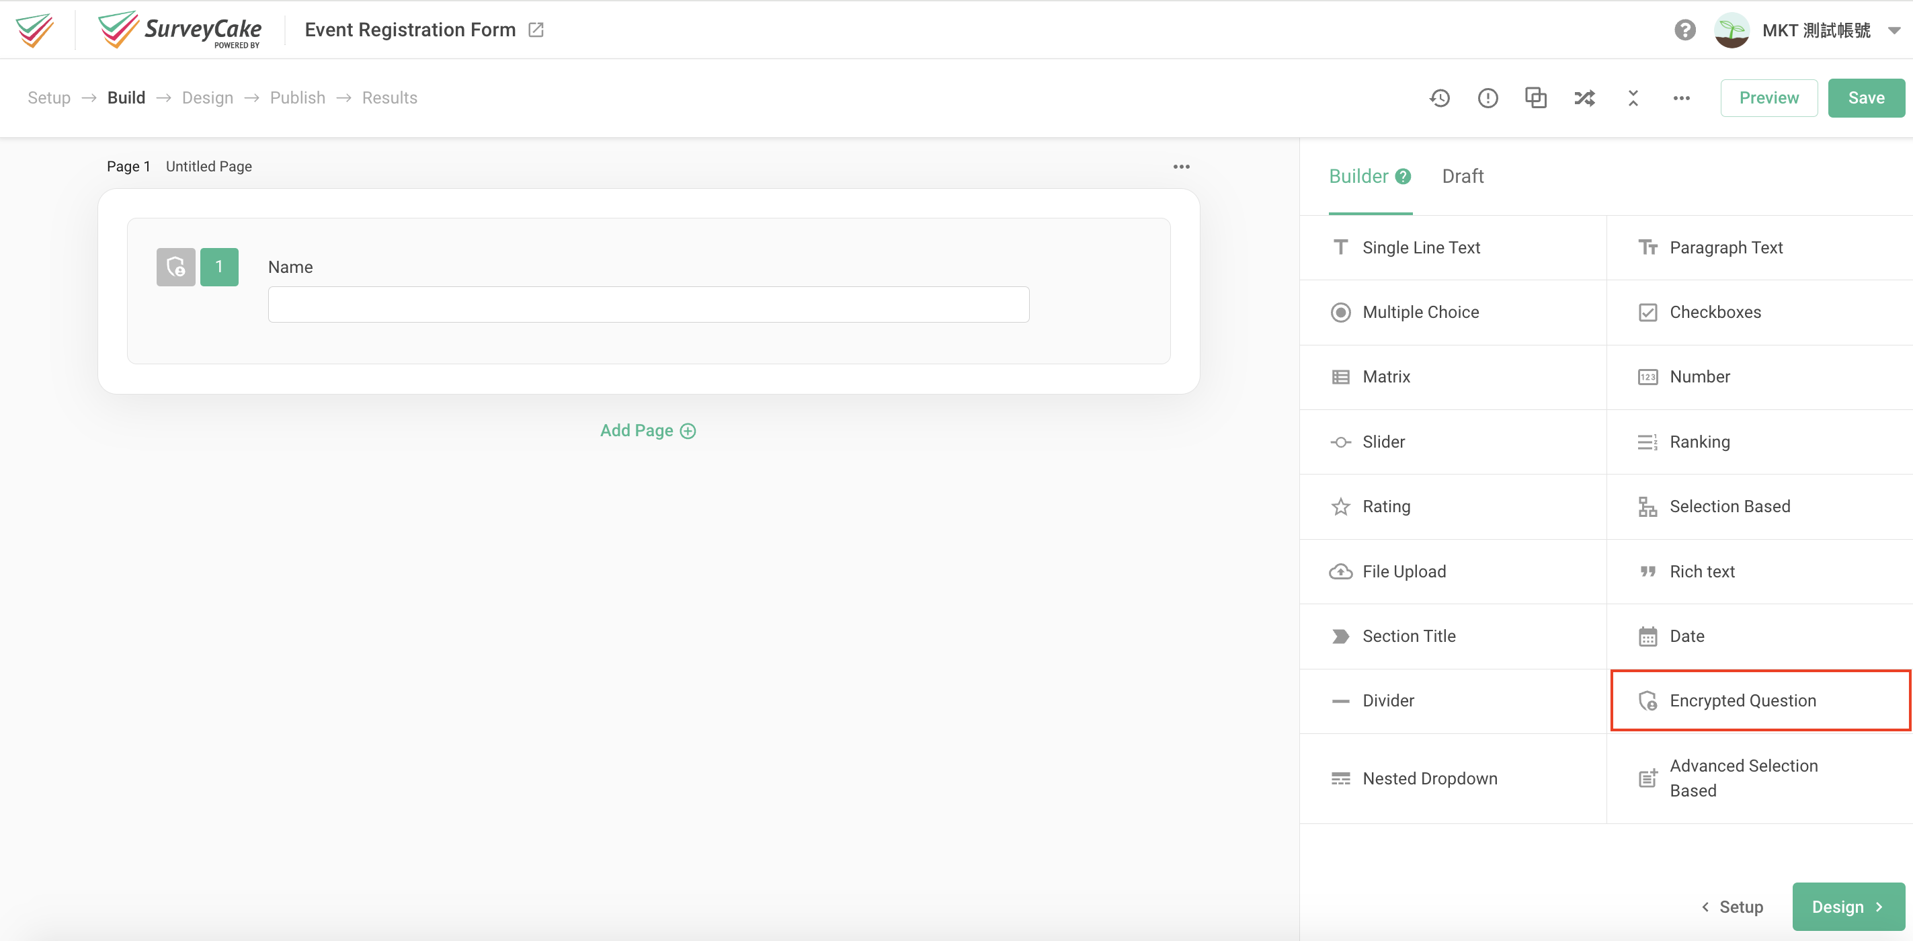Open the Untitled Page options menu

(x=1181, y=165)
